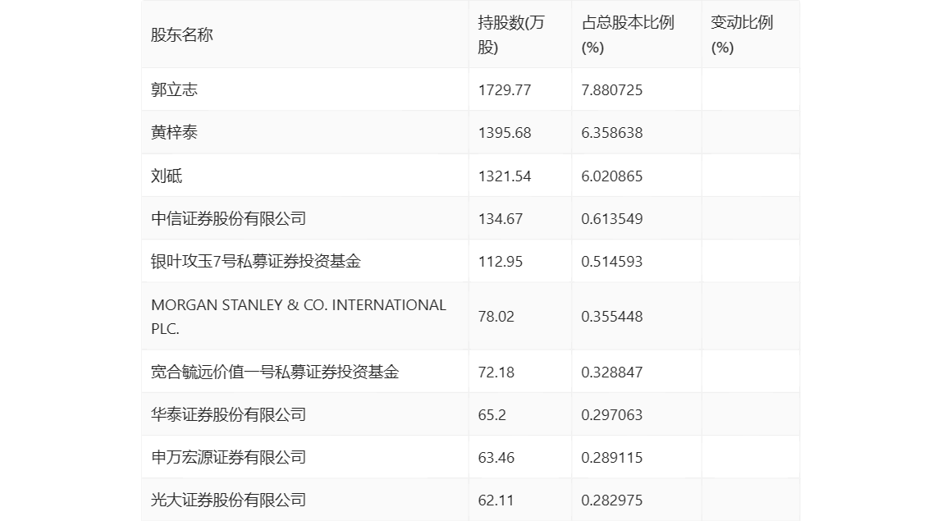Select shareholder name 刘砥
The width and height of the screenshot is (942, 521).
[x=167, y=176]
